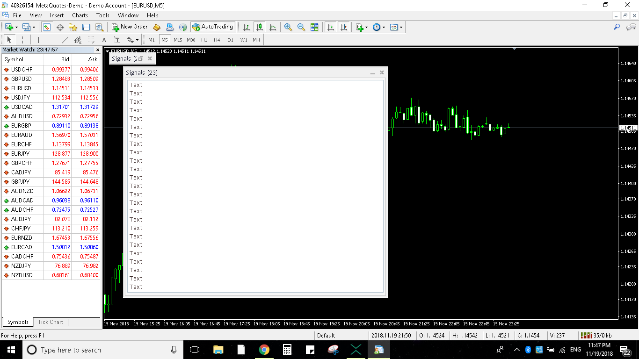This screenshot has height=359, width=639.
Task: Open the New Chart toolbar icon
Action: click(x=8, y=27)
